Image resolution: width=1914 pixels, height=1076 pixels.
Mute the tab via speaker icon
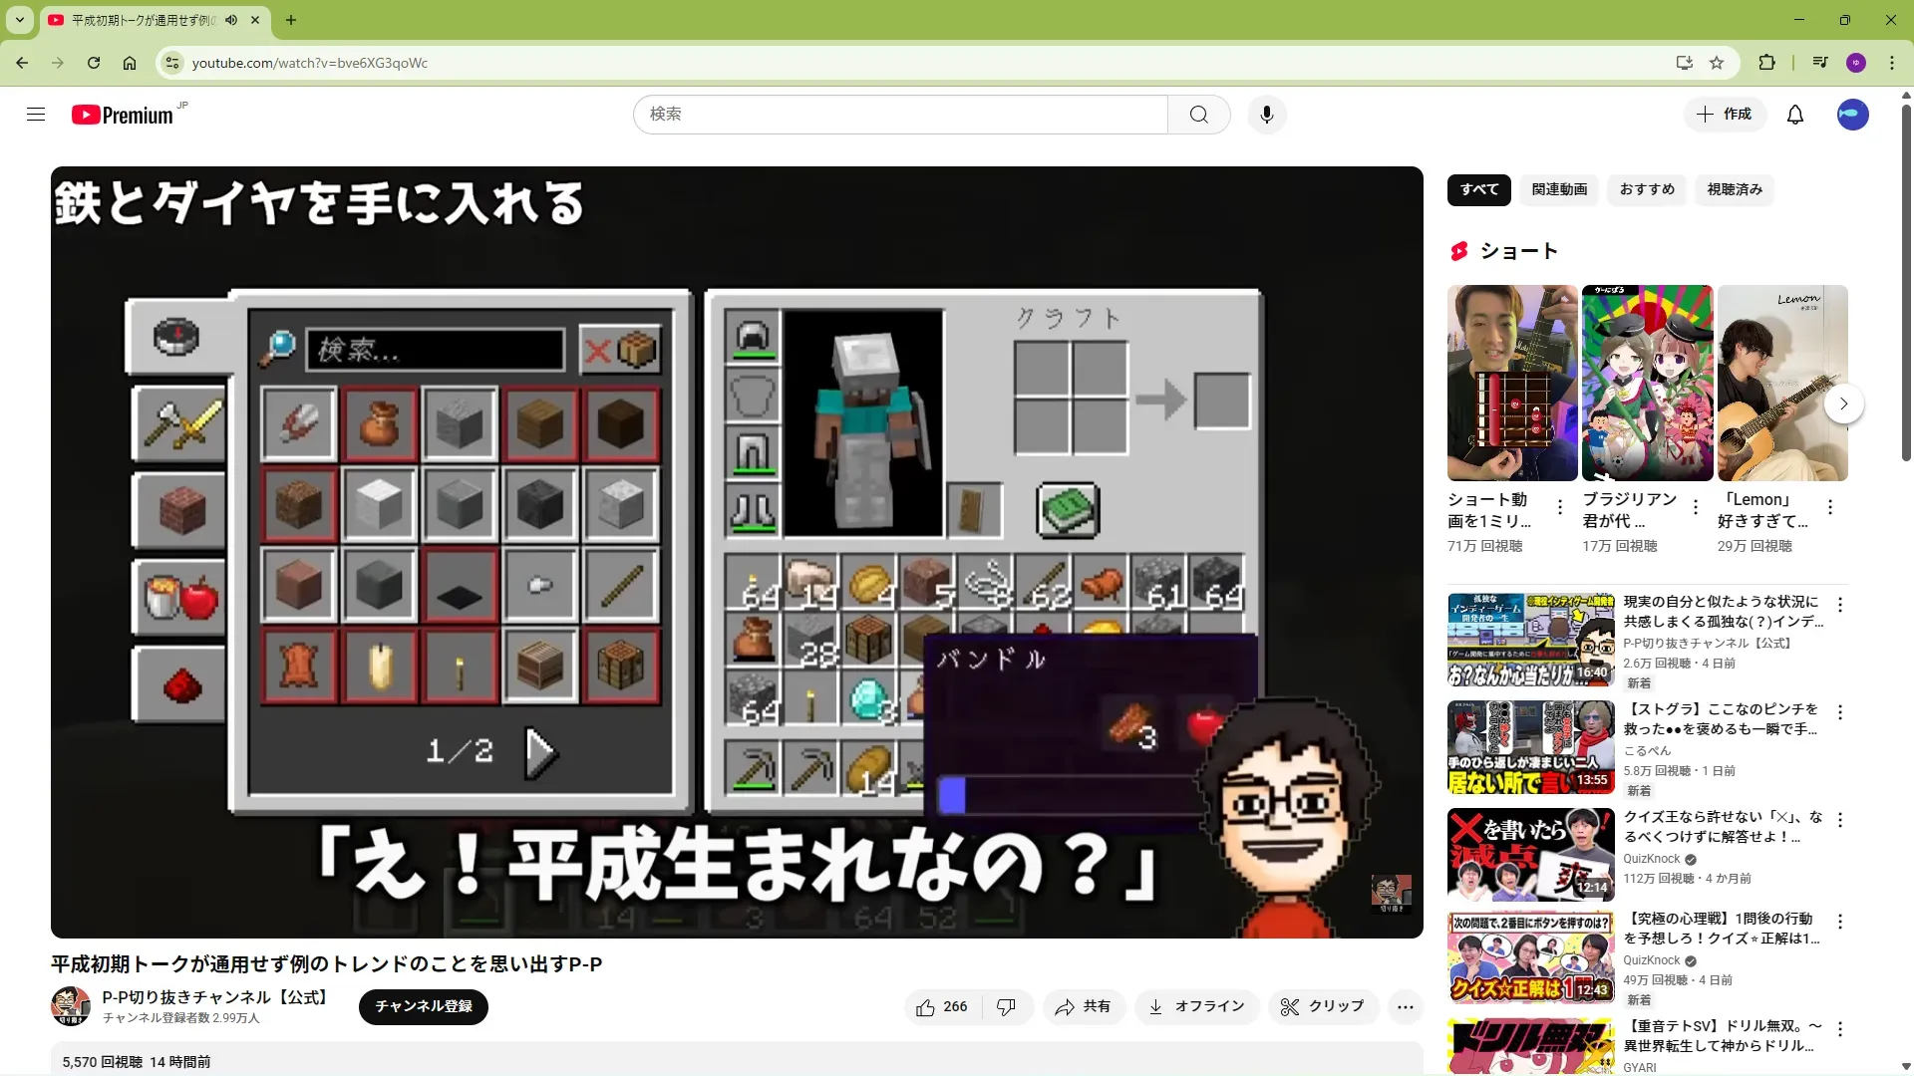[231, 20]
